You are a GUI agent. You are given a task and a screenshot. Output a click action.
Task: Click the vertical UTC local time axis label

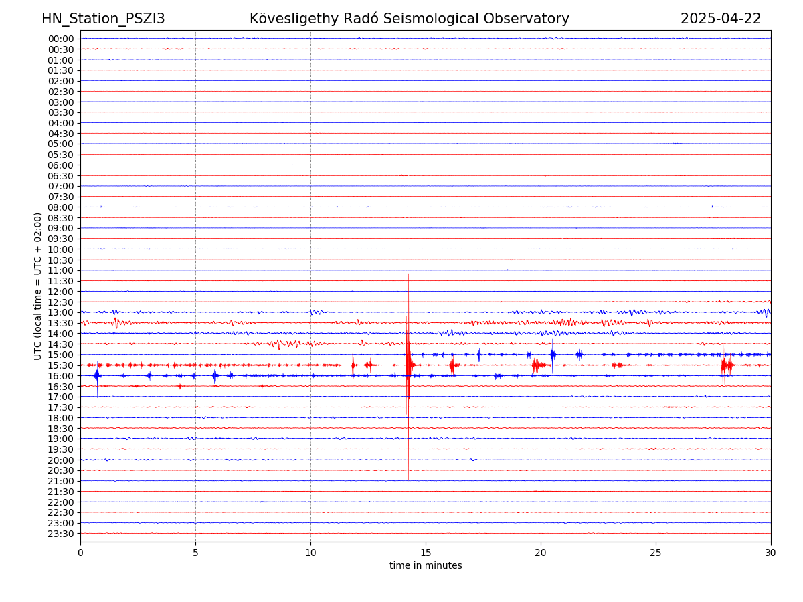coord(38,286)
